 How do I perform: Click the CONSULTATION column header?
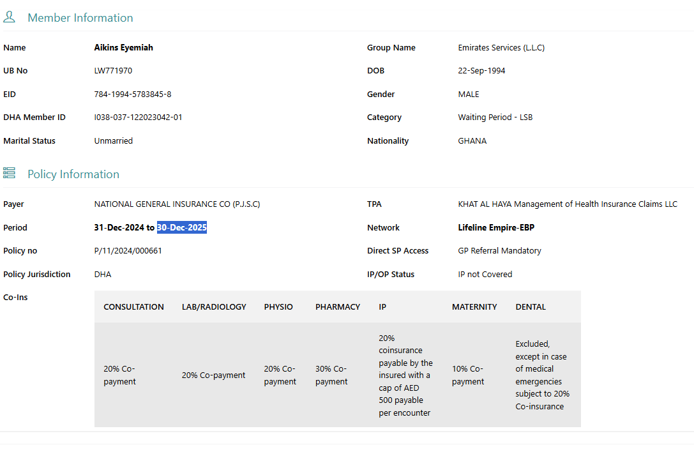click(133, 307)
